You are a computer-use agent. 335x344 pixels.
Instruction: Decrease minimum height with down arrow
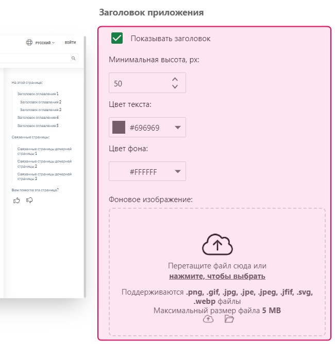(x=175, y=87)
